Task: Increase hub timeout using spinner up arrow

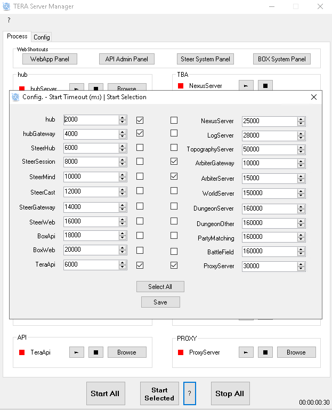Action: pyautogui.click(x=123, y=118)
